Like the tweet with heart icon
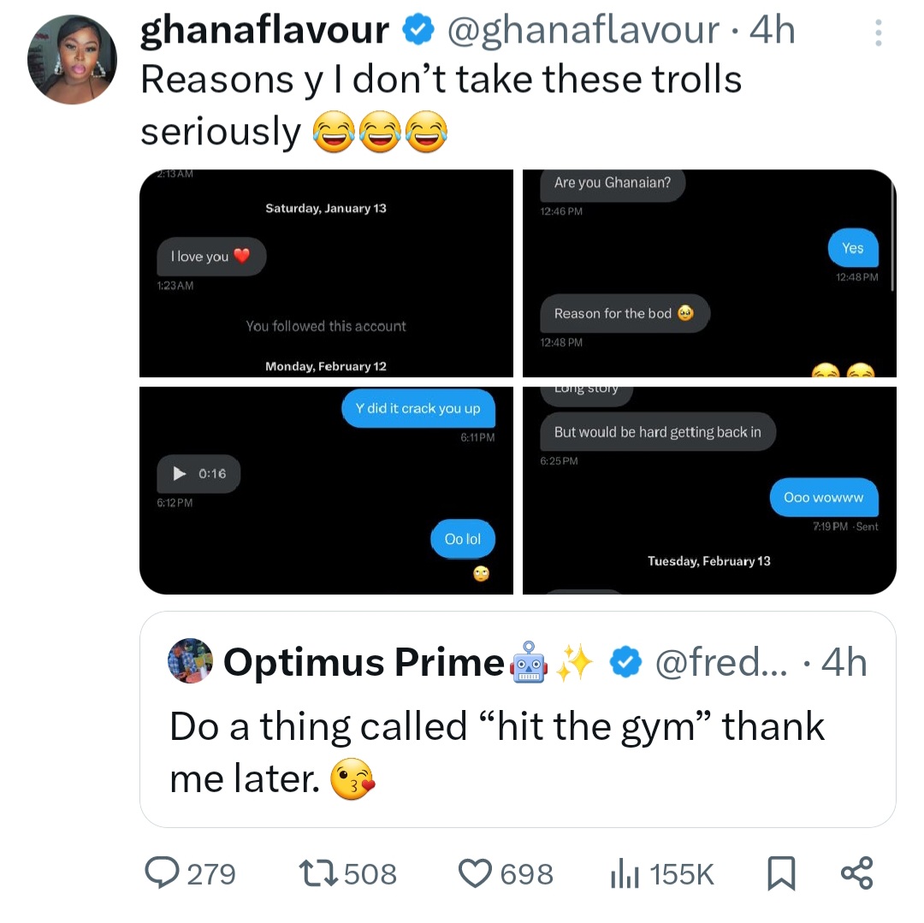 pyautogui.click(x=474, y=873)
